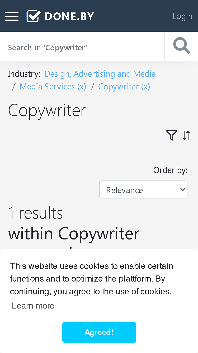Expand the Relevance order-by dropdown

coord(143,189)
